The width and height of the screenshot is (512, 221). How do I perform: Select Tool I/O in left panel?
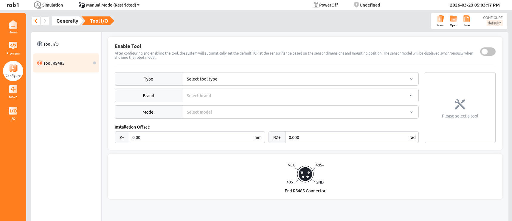[51, 44]
